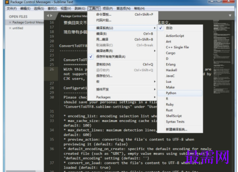Select Haskell build system
The image size is (238, 172).
click(x=180, y=70)
